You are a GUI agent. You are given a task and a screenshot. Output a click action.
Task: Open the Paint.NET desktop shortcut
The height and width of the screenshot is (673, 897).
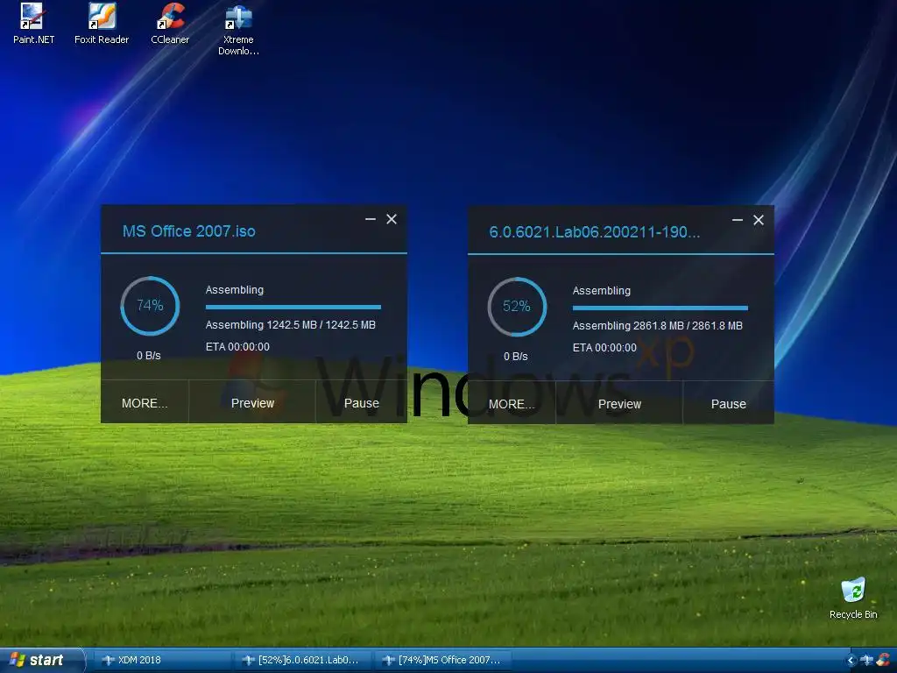tap(33, 24)
